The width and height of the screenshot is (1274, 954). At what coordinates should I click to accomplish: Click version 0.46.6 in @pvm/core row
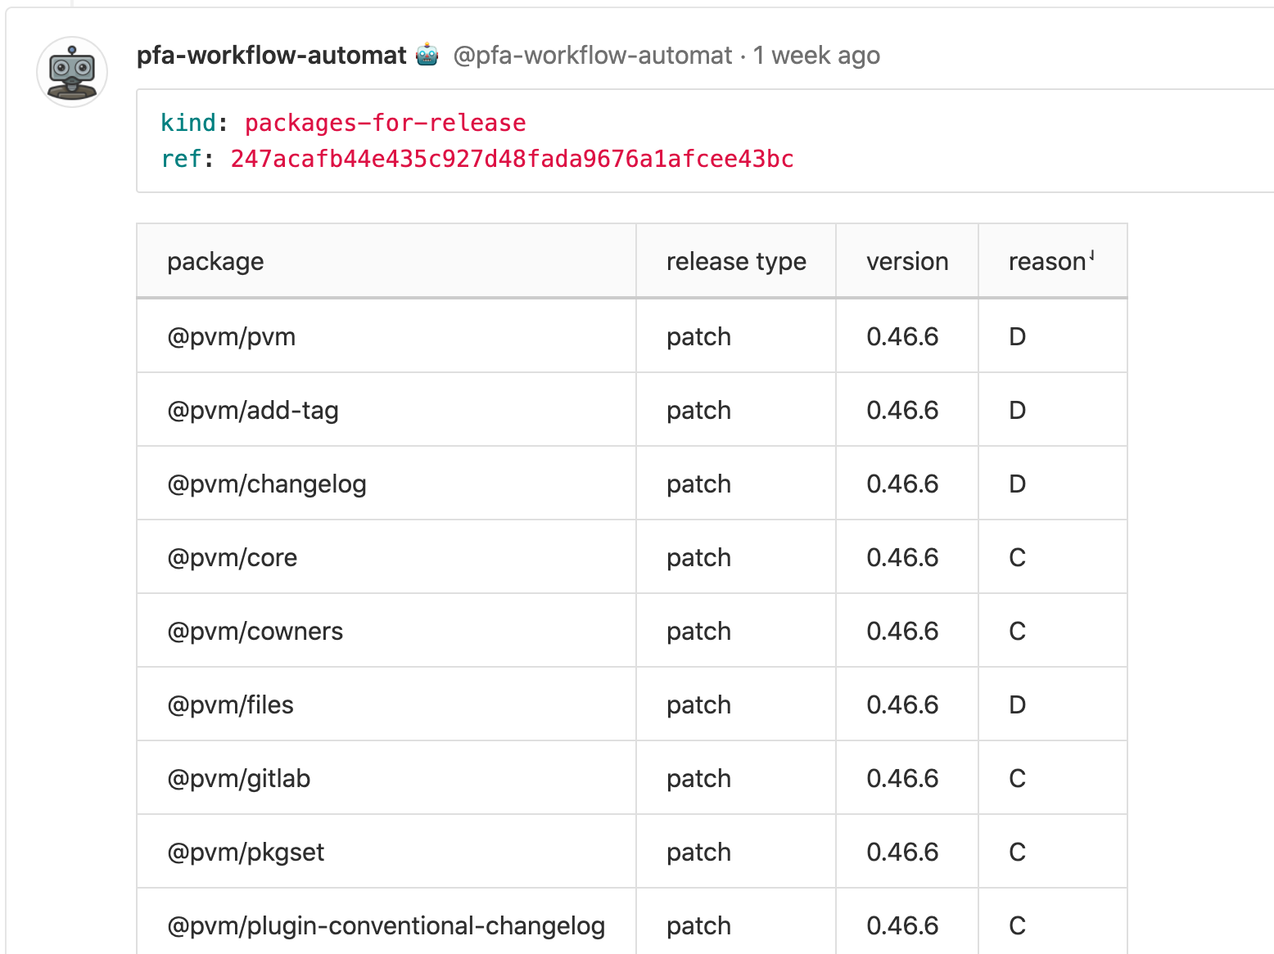(902, 557)
